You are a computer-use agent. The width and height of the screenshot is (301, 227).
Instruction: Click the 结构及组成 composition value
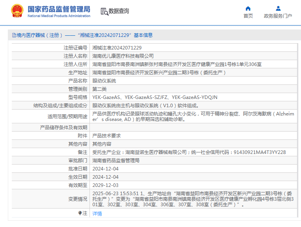click(x=146, y=106)
